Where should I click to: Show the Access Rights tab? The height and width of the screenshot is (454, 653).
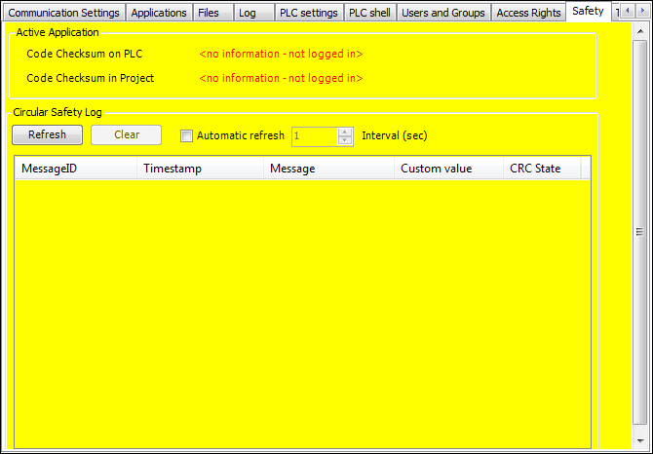(x=528, y=13)
